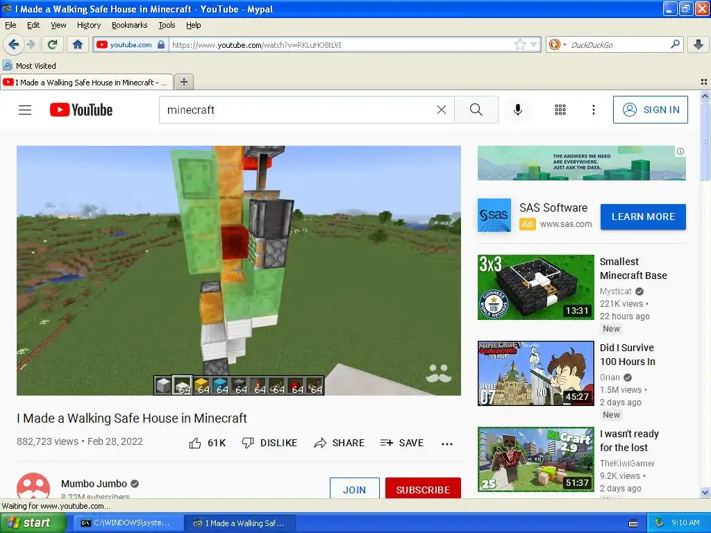Open the more actions ellipsis under video

(x=447, y=443)
